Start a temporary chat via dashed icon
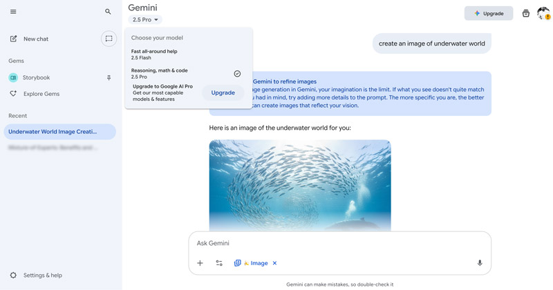The height and width of the screenshot is (290, 553). 109,39
